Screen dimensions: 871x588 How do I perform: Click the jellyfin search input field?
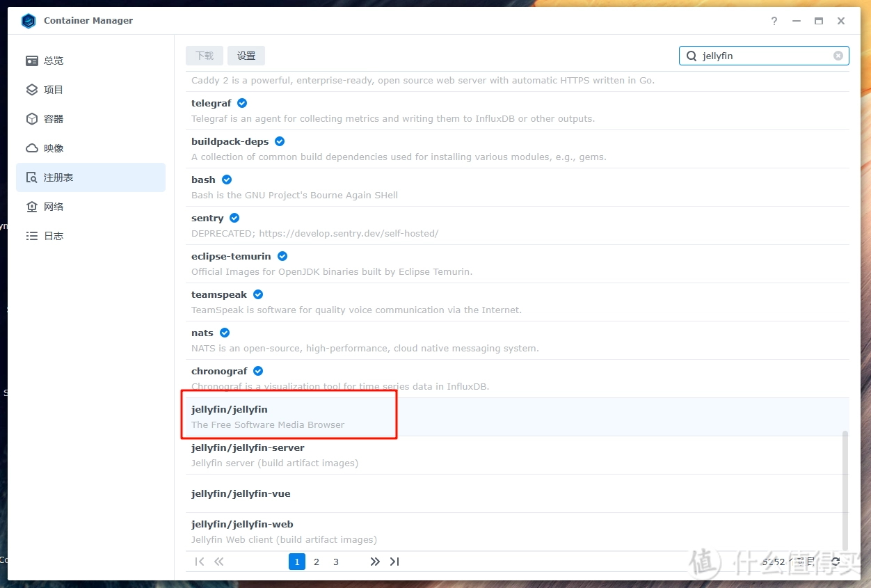click(764, 56)
